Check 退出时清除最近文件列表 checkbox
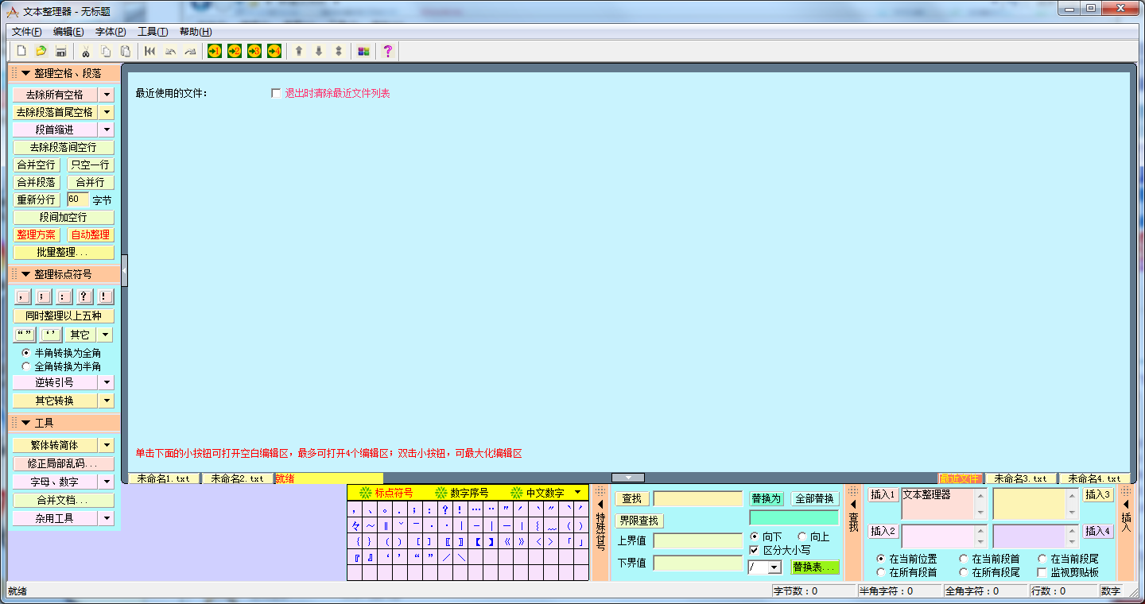The width and height of the screenshot is (1145, 604). (276, 93)
